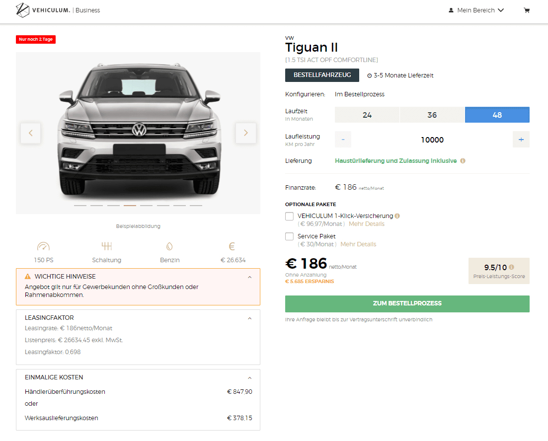Viewport: 548px width, 441px height.
Task: Enable VEHICULUM 1-Klick-Versicherung checkbox
Action: [x=289, y=217]
